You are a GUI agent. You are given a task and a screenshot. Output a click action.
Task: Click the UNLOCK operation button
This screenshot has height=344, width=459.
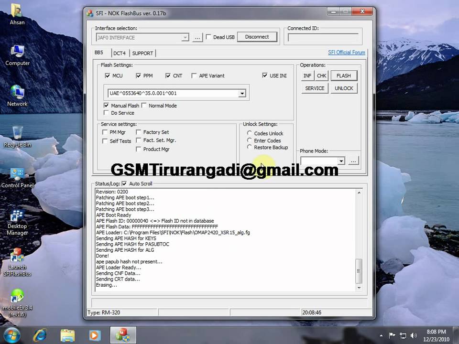(344, 88)
